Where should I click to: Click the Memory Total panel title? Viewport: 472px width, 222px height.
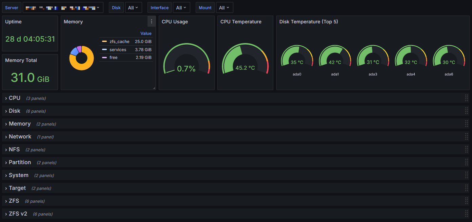pos(21,60)
